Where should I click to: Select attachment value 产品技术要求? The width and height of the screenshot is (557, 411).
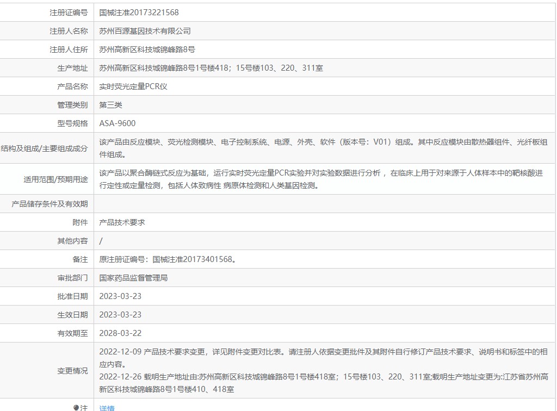[x=122, y=222]
